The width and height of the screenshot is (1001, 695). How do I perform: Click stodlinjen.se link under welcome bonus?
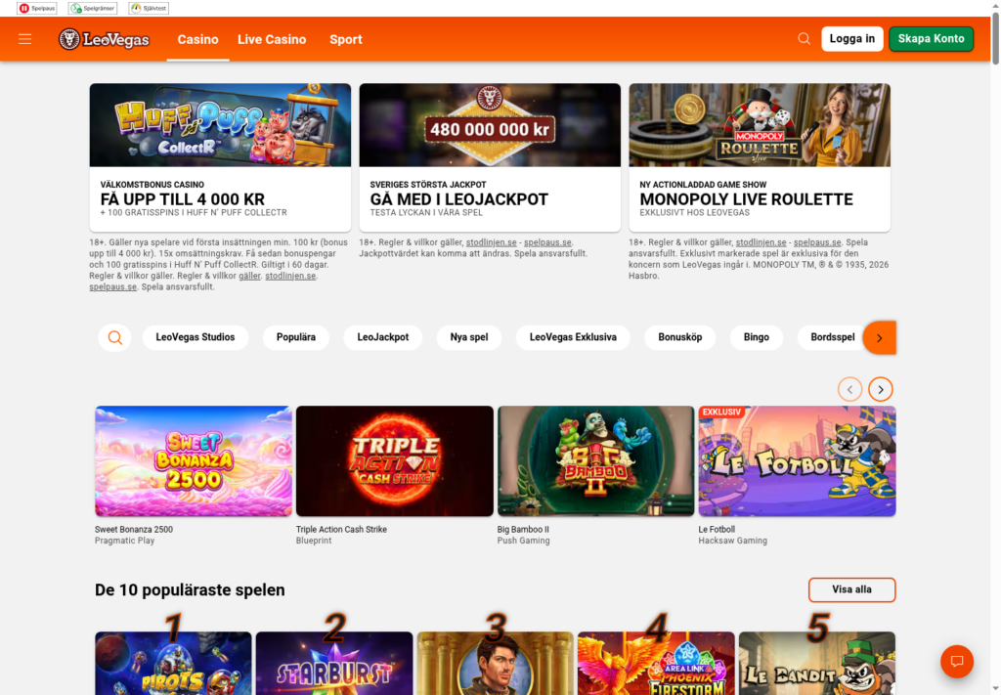point(290,276)
